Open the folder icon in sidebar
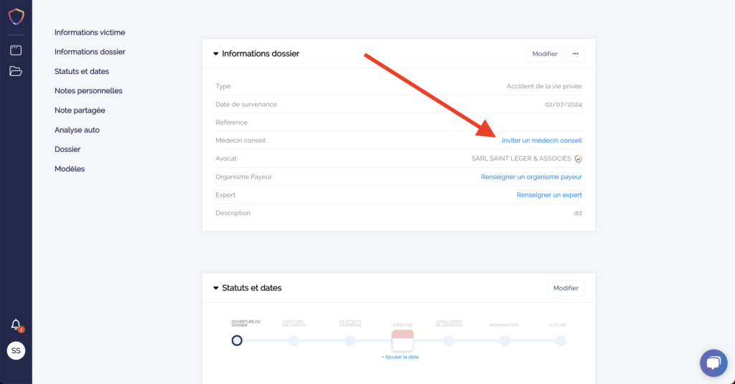This screenshot has width=735, height=384. [16, 71]
